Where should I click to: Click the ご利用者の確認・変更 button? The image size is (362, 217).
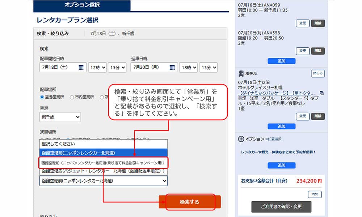point(281,207)
